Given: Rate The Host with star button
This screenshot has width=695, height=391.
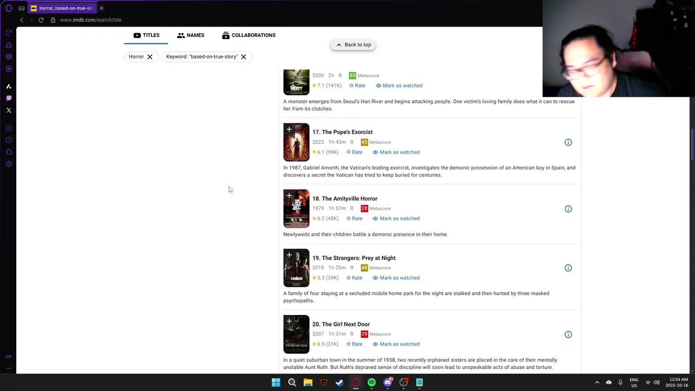Looking at the screenshot, I should pos(357,86).
